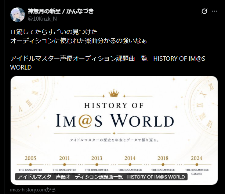The height and width of the screenshot is (194, 225).
Task: Click the Grok slashed-circle icon
Action: point(204,11)
